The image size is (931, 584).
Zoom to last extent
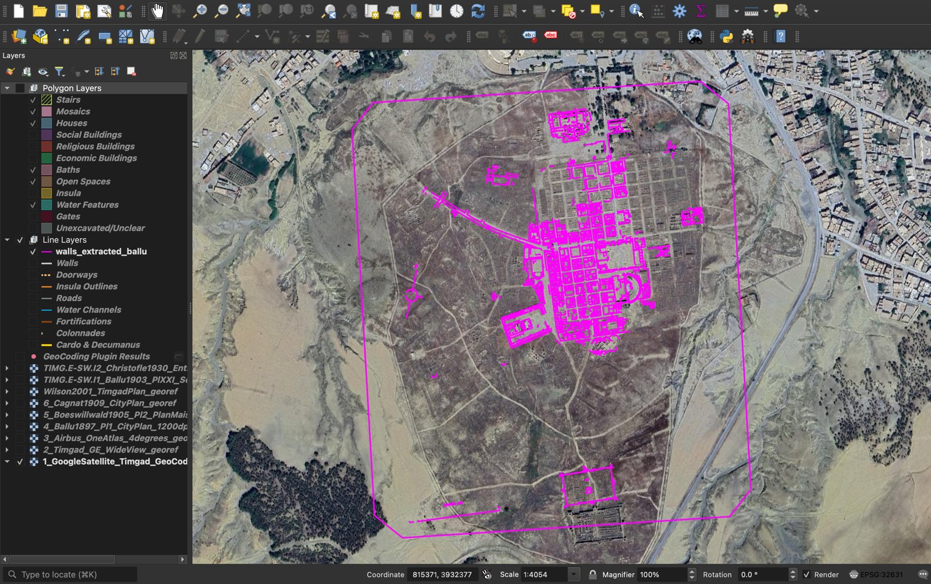tap(329, 10)
